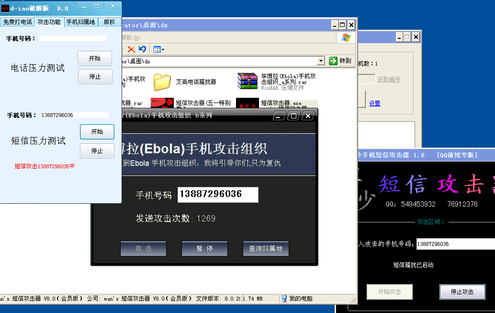The height and width of the screenshot is (313, 495).
Task: Click the 获取编号 link
Action: pos(389,80)
